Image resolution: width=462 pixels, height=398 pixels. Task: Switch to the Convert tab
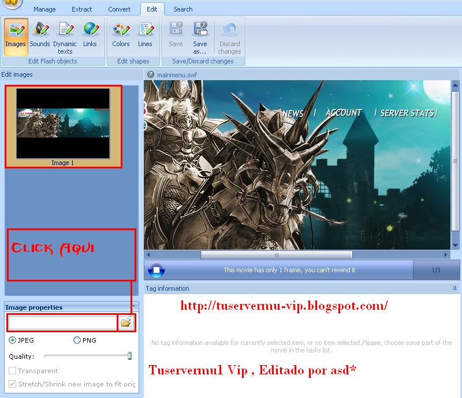tap(120, 9)
